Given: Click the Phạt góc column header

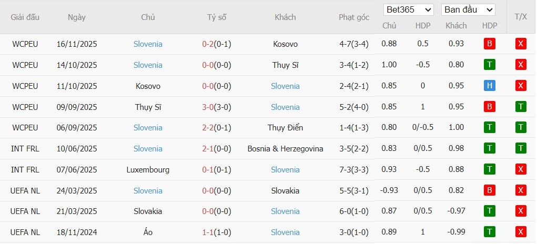Looking at the screenshot, I should click(354, 17).
